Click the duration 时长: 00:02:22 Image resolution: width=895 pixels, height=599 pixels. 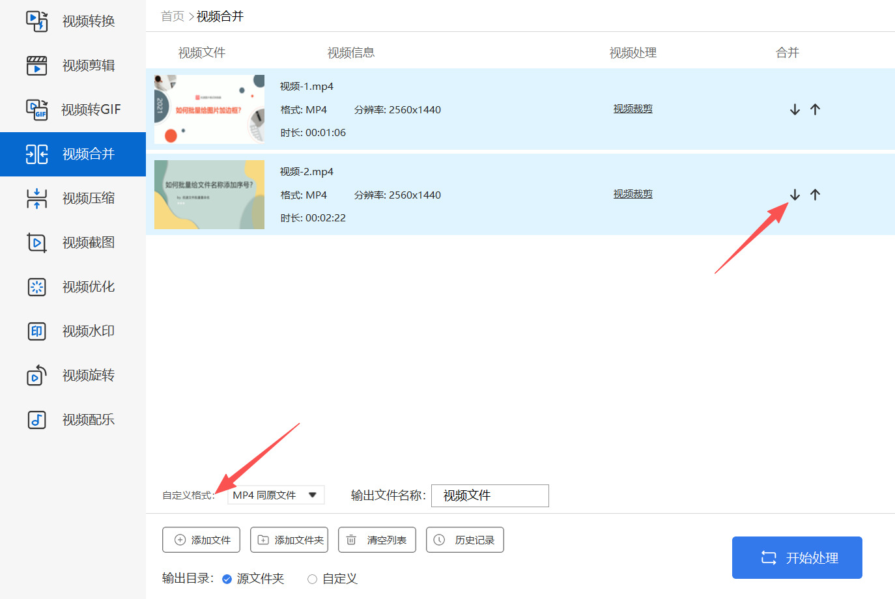313,218
